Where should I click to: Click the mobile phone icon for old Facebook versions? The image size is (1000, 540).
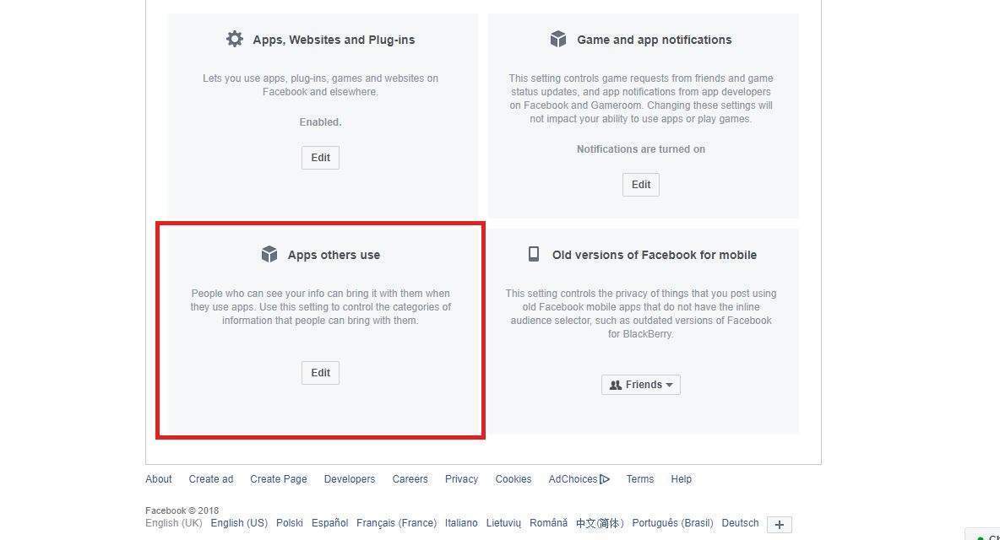click(x=534, y=254)
